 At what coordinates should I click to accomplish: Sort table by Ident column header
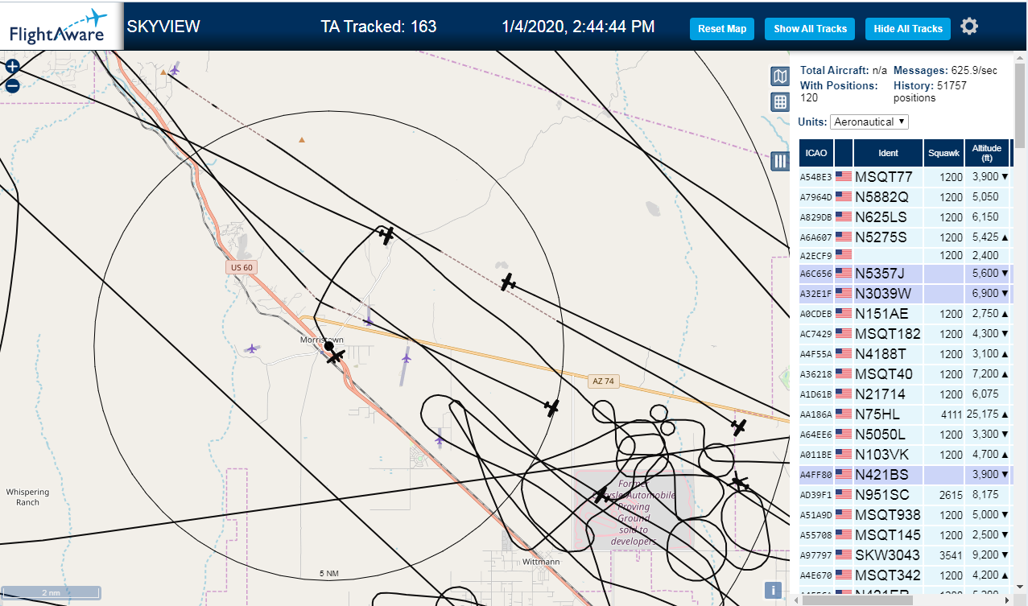pos(888,153)
